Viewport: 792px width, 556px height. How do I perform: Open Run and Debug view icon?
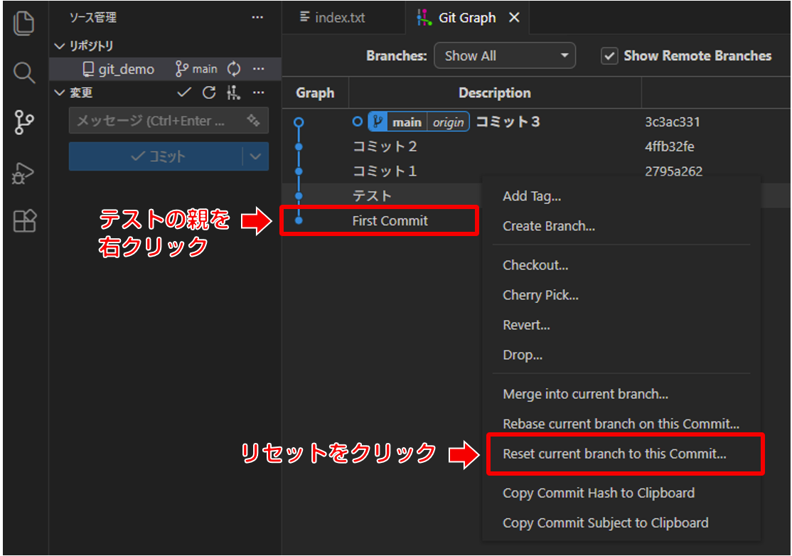[24, 173]
